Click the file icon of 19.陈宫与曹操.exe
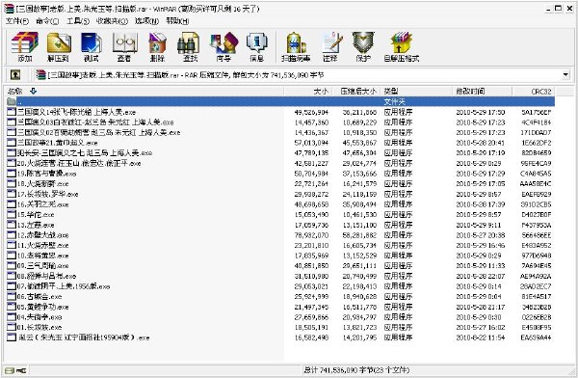This screenshot has height=378, width=578. tap(12, 174)
